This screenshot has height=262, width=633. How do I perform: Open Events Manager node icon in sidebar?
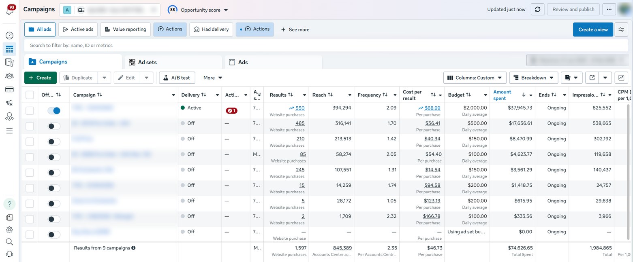[x=9, y=116]
